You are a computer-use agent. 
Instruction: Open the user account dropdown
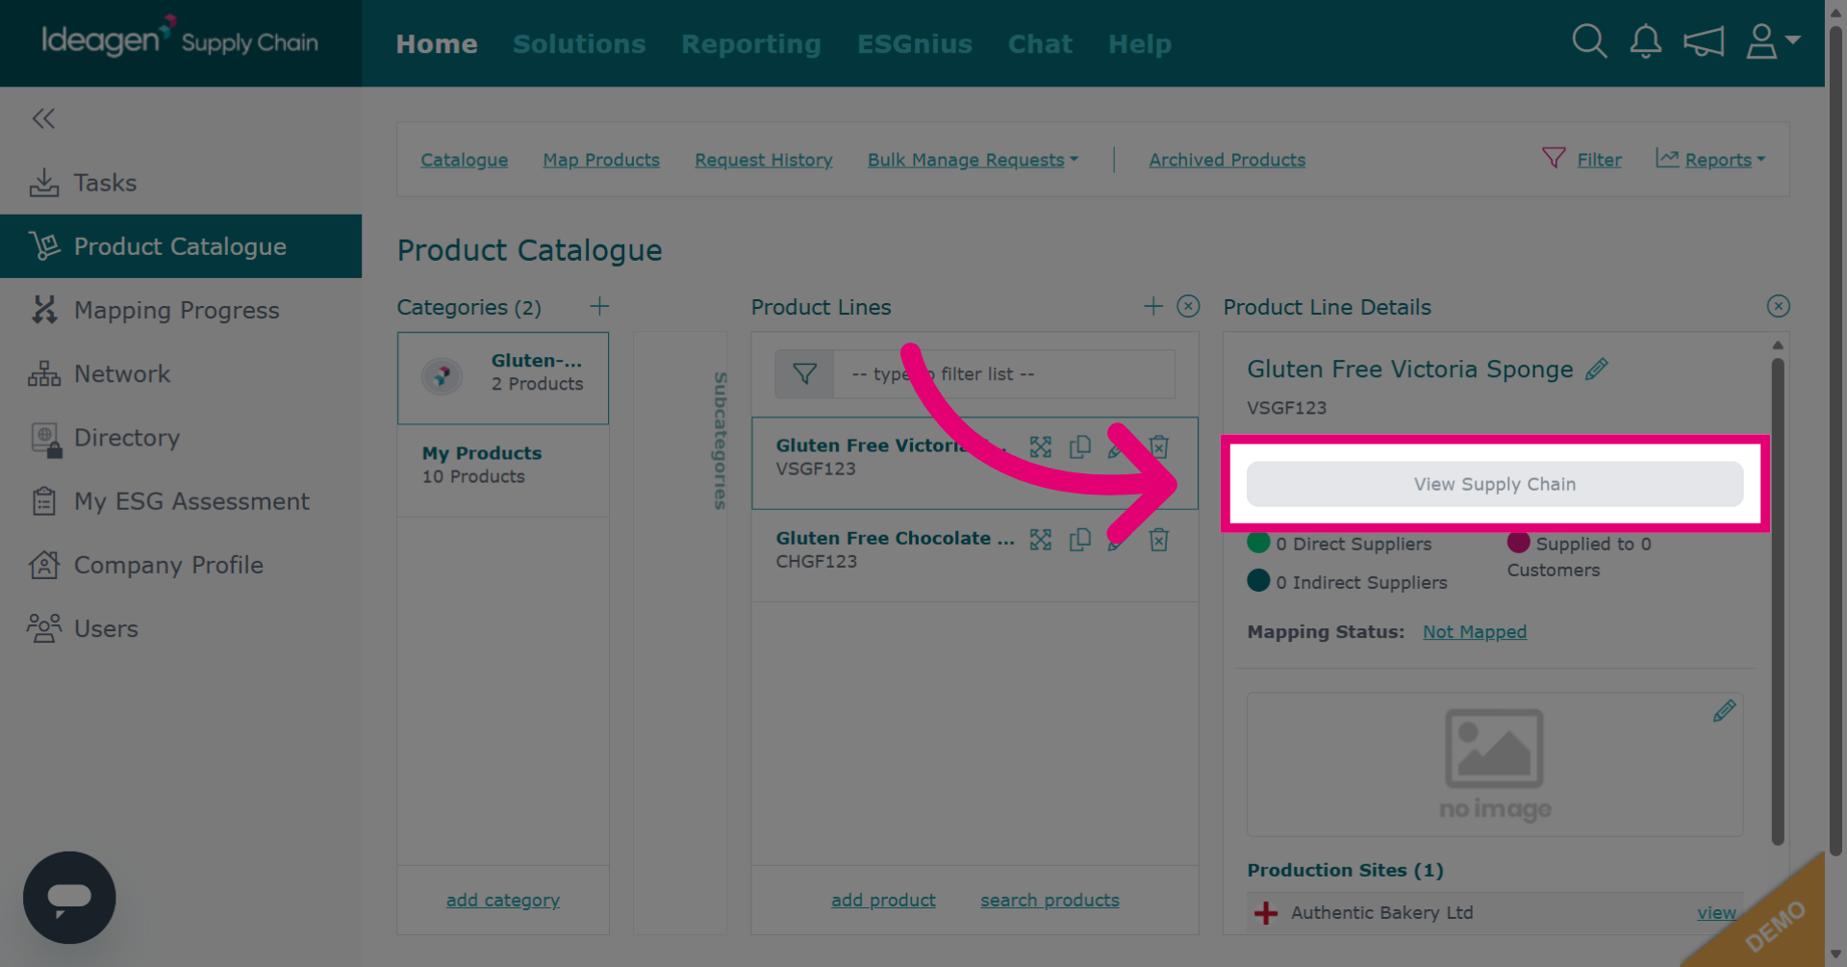click(x=1773, y=41)
